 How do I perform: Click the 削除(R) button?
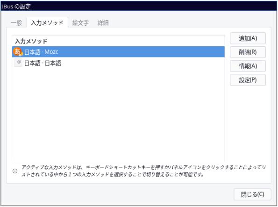(248, 52)
